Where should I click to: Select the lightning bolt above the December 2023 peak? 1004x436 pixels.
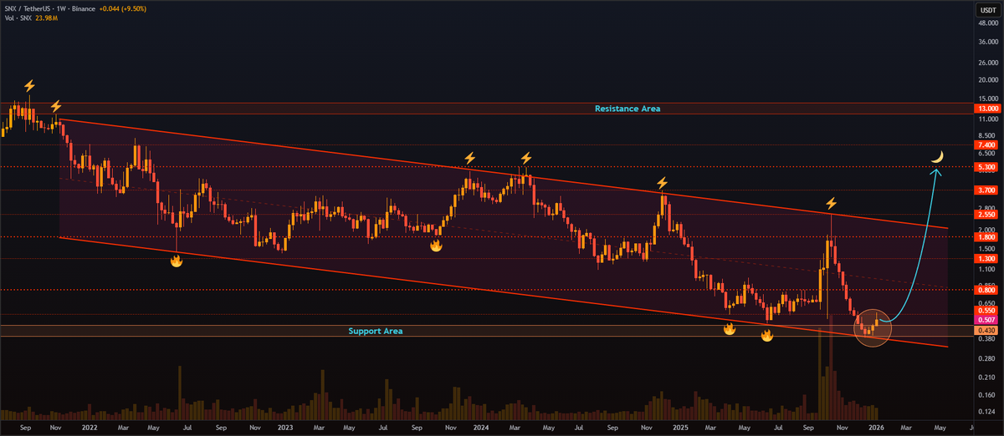[469, 158]
